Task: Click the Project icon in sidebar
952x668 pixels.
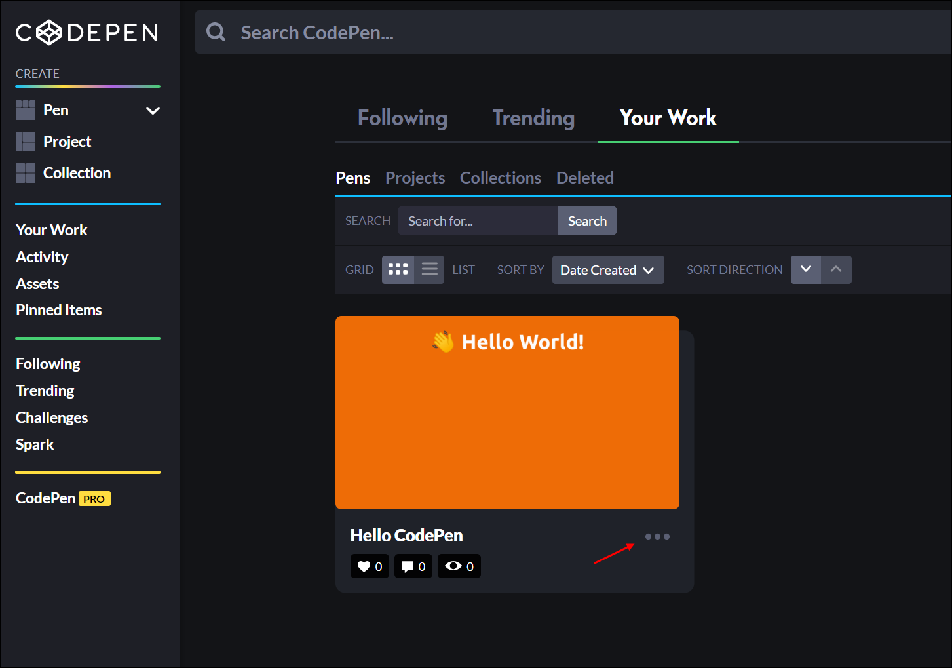Action: pos(26,142)
